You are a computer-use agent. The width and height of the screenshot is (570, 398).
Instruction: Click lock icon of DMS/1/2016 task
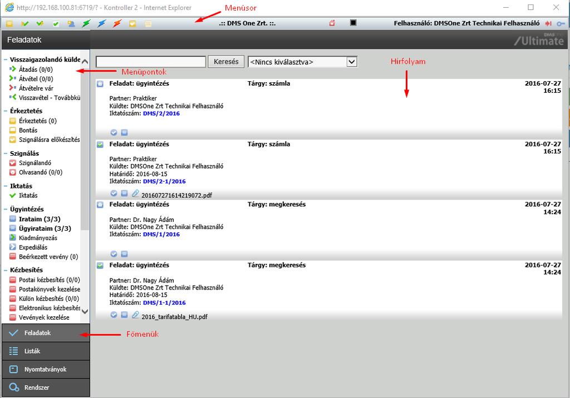[x=100, y=205]
